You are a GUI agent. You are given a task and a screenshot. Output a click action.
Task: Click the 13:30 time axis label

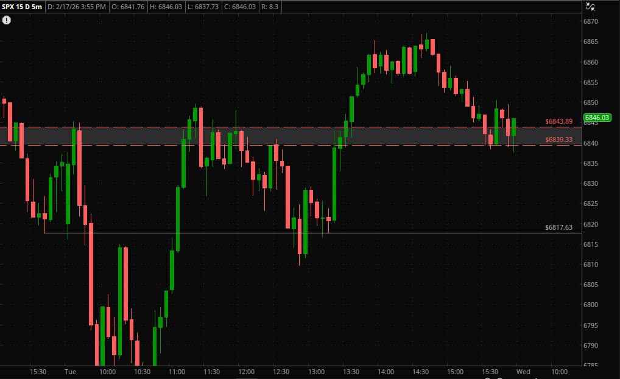[x=351, y=372]
